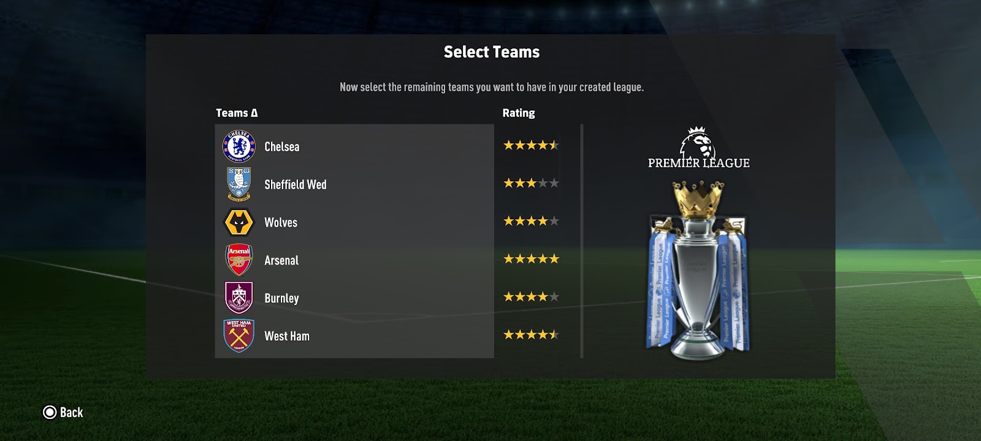The image size is (981, 441).
Task: Click the circle icon beside Back
Action: pyautogui.click(x=50, y=412)
